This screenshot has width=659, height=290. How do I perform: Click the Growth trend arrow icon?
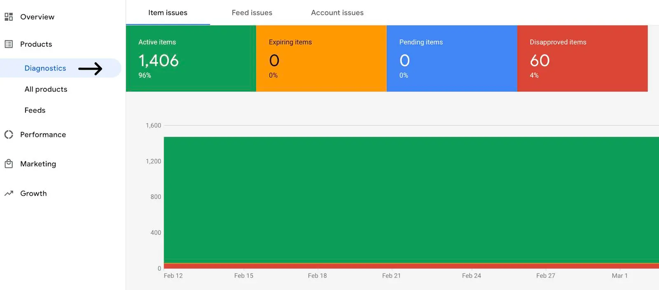[9, 194]
